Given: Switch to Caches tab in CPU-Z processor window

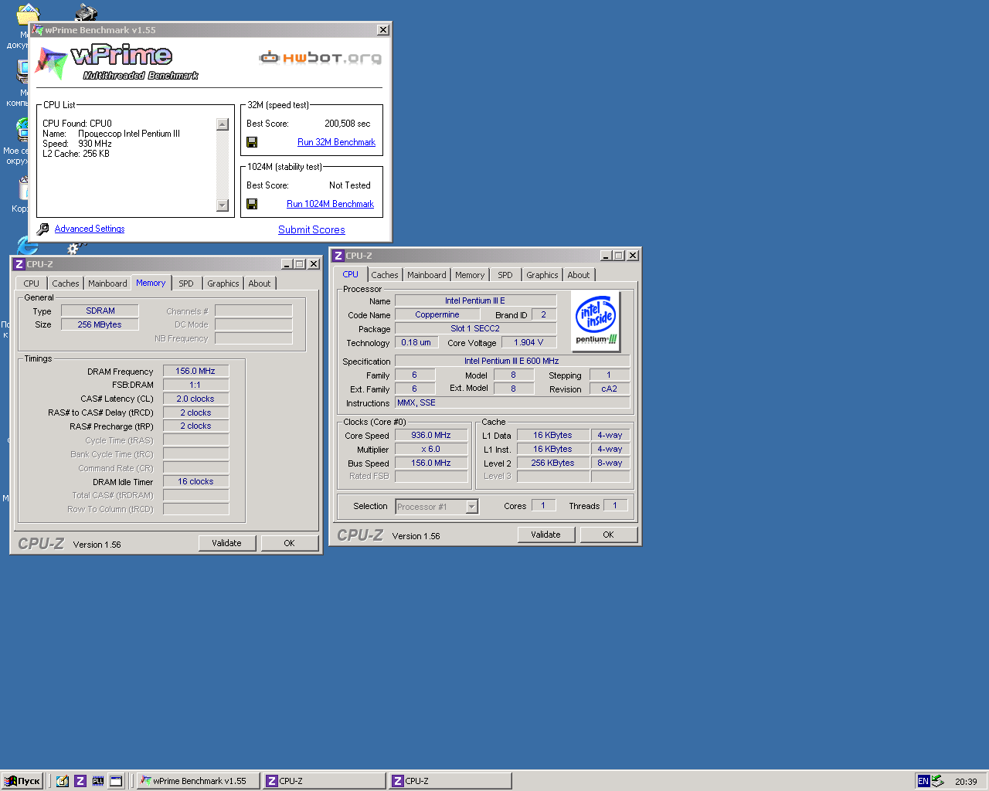Looking at the screenshot, I should [x=385, y=275].
